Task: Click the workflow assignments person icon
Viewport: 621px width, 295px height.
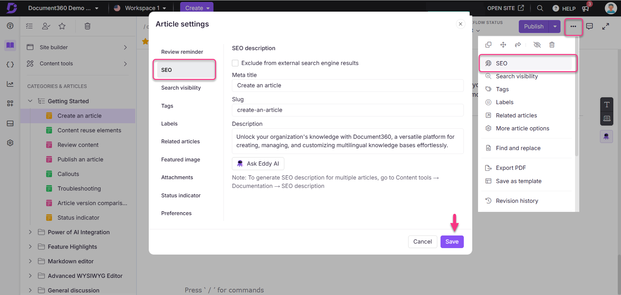Action: pos(46,26)
